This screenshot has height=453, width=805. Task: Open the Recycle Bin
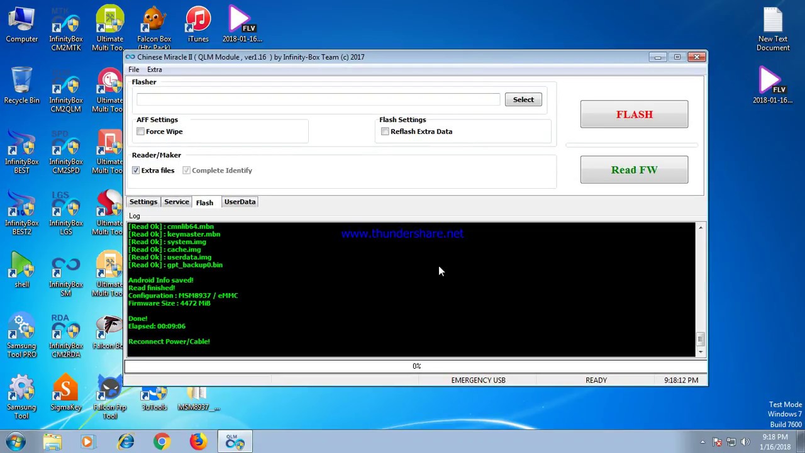click(x=22, y=86)
